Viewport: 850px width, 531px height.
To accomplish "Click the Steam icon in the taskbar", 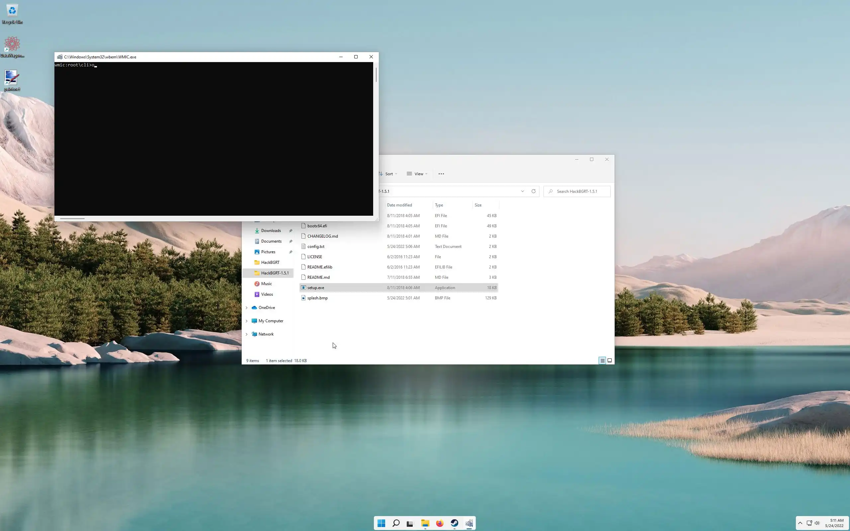I will [455, 523].
